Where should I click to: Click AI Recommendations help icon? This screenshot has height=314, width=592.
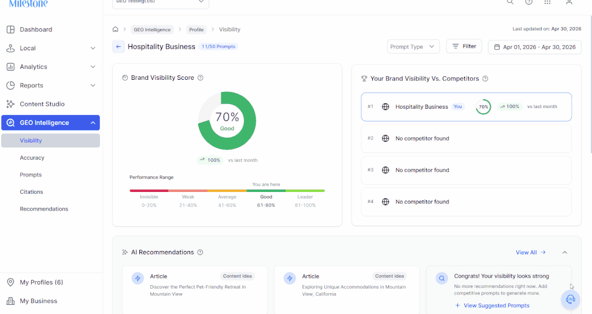click(200, 252)
